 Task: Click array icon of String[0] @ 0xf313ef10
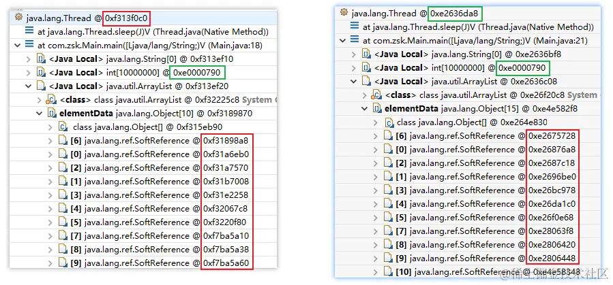coord(41,59)
